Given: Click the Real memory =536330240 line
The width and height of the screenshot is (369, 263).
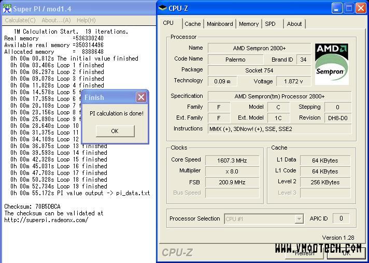Looking at the screenshot, I should coord(54,38).
